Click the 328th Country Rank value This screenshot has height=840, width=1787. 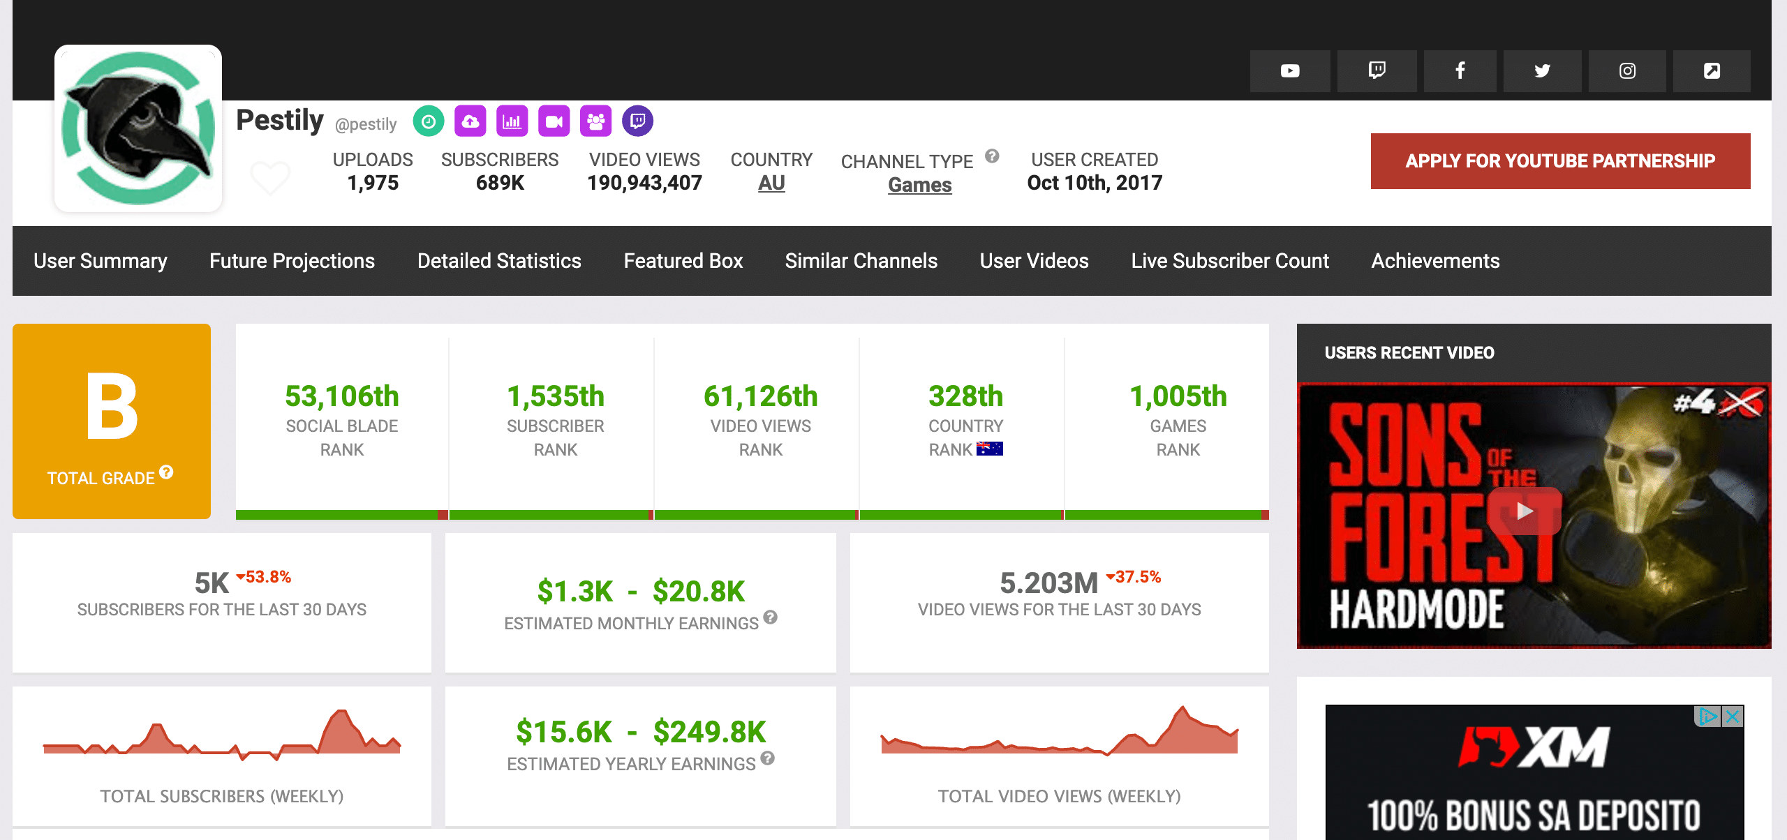pyautogui.click(x=966, y=396)
